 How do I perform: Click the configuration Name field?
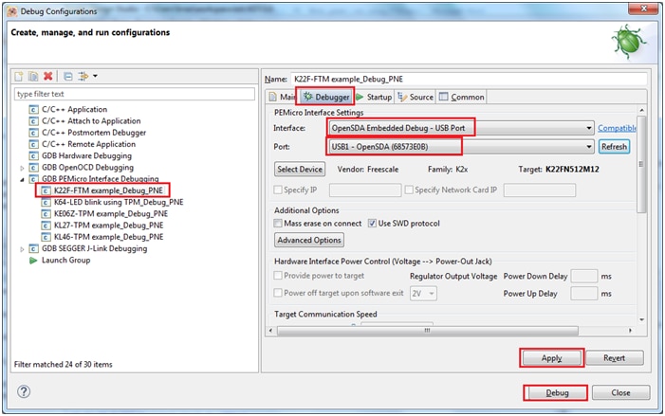[469, 79]
